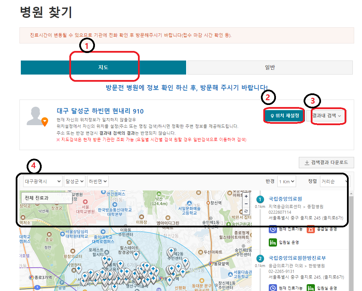Click the 종로3가역 subway marker

(x=31, y=277)
